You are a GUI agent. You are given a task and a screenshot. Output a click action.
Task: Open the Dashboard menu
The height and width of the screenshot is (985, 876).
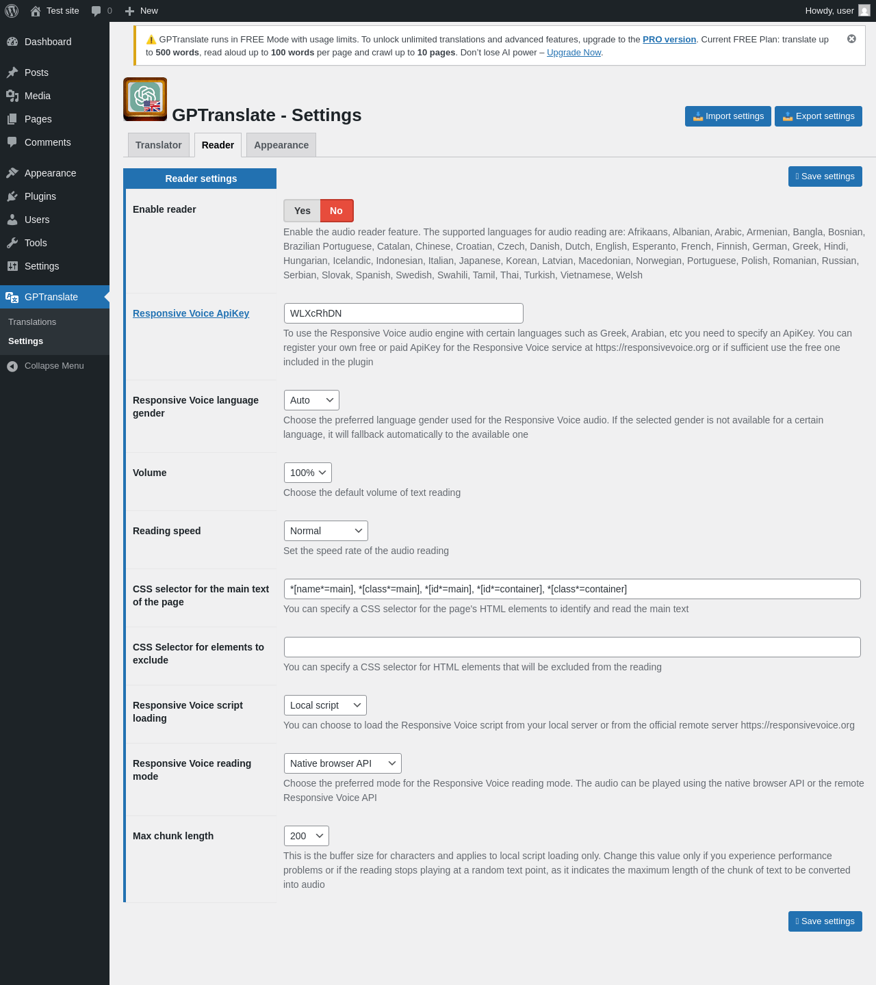[55, 42]
